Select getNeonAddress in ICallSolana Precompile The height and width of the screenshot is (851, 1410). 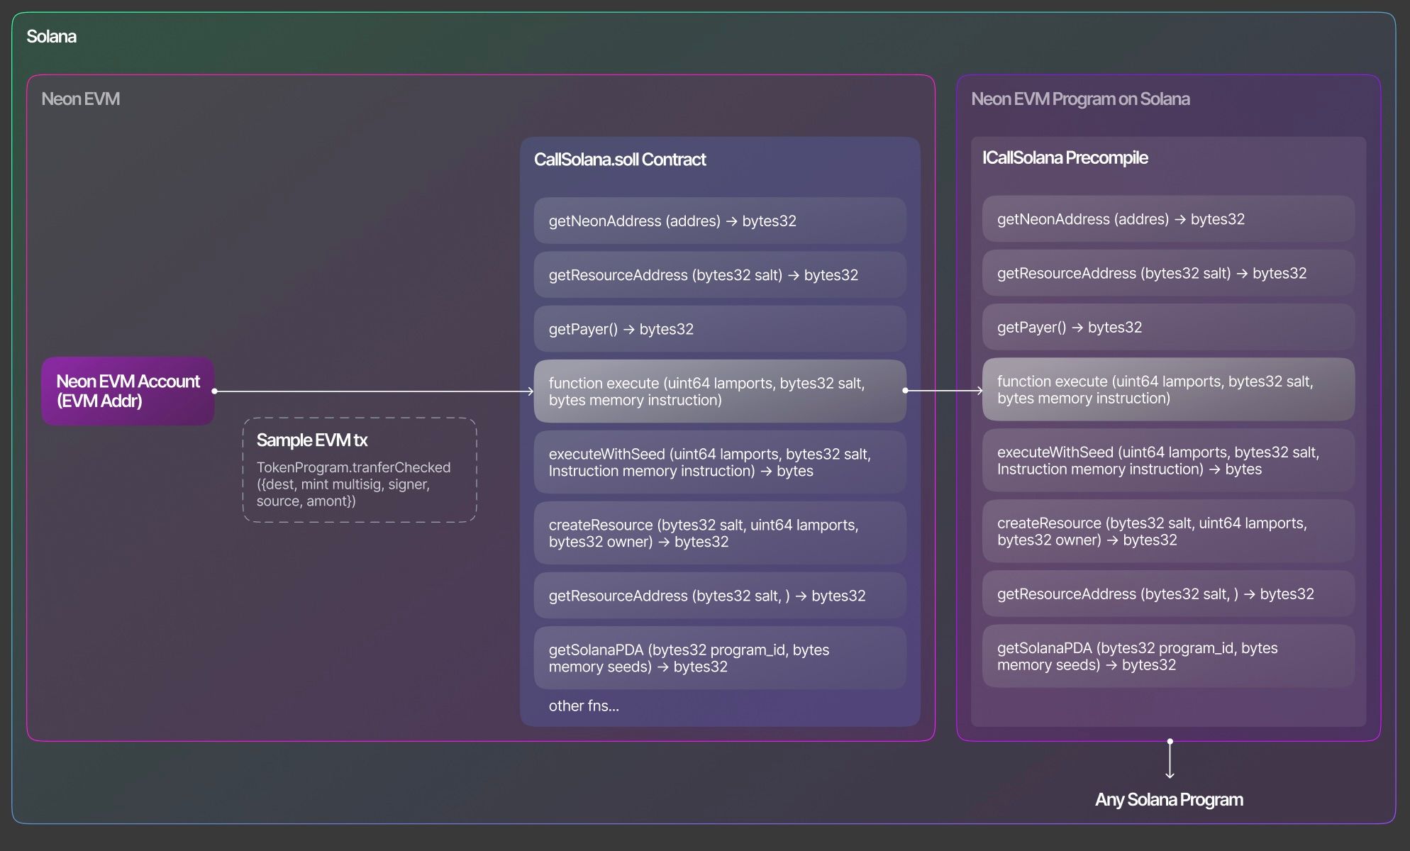[x=1167, y=219]
